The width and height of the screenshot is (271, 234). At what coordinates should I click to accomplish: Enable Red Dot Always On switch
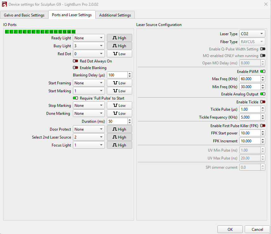tap(75, 61)
